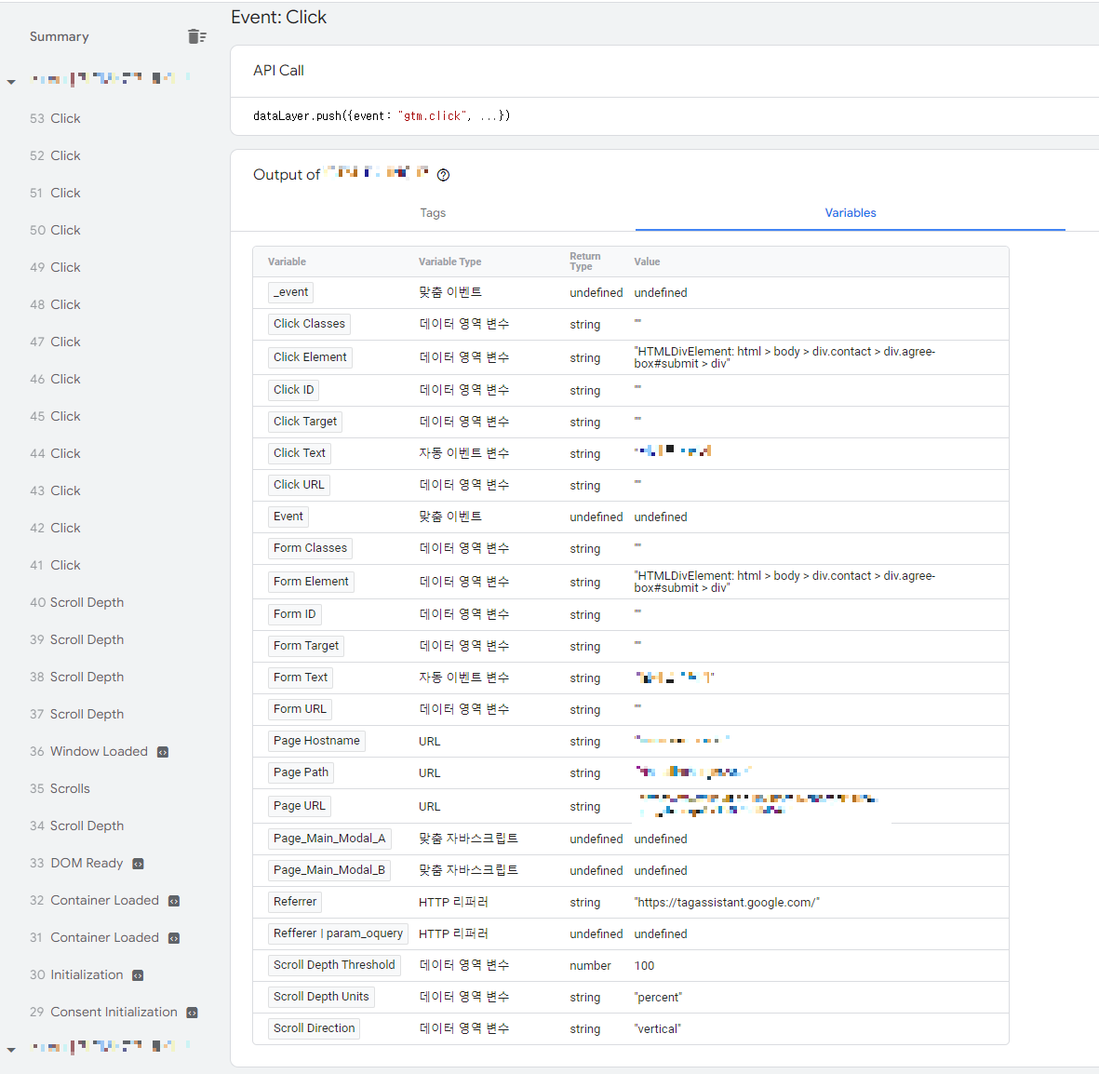Switch to the Tags tab
The height and width of the screenshot is (1074, 1099).
click(433, 212)
